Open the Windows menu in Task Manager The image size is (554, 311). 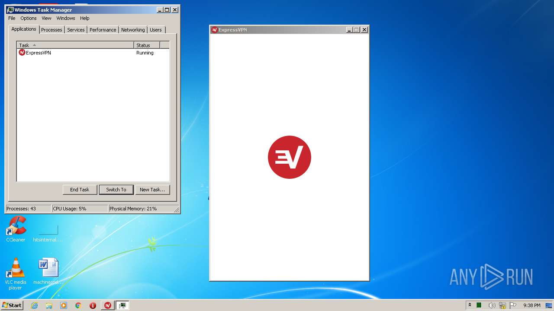(66, 18)
